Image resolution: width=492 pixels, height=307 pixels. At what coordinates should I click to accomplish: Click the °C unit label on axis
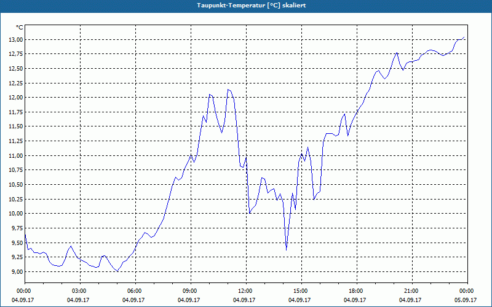tap(20, 28)
